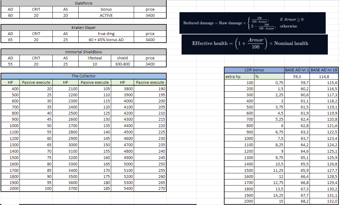Click The Collector table title cell
This screenshot has height=205, width=340.
tap(83, 76)
